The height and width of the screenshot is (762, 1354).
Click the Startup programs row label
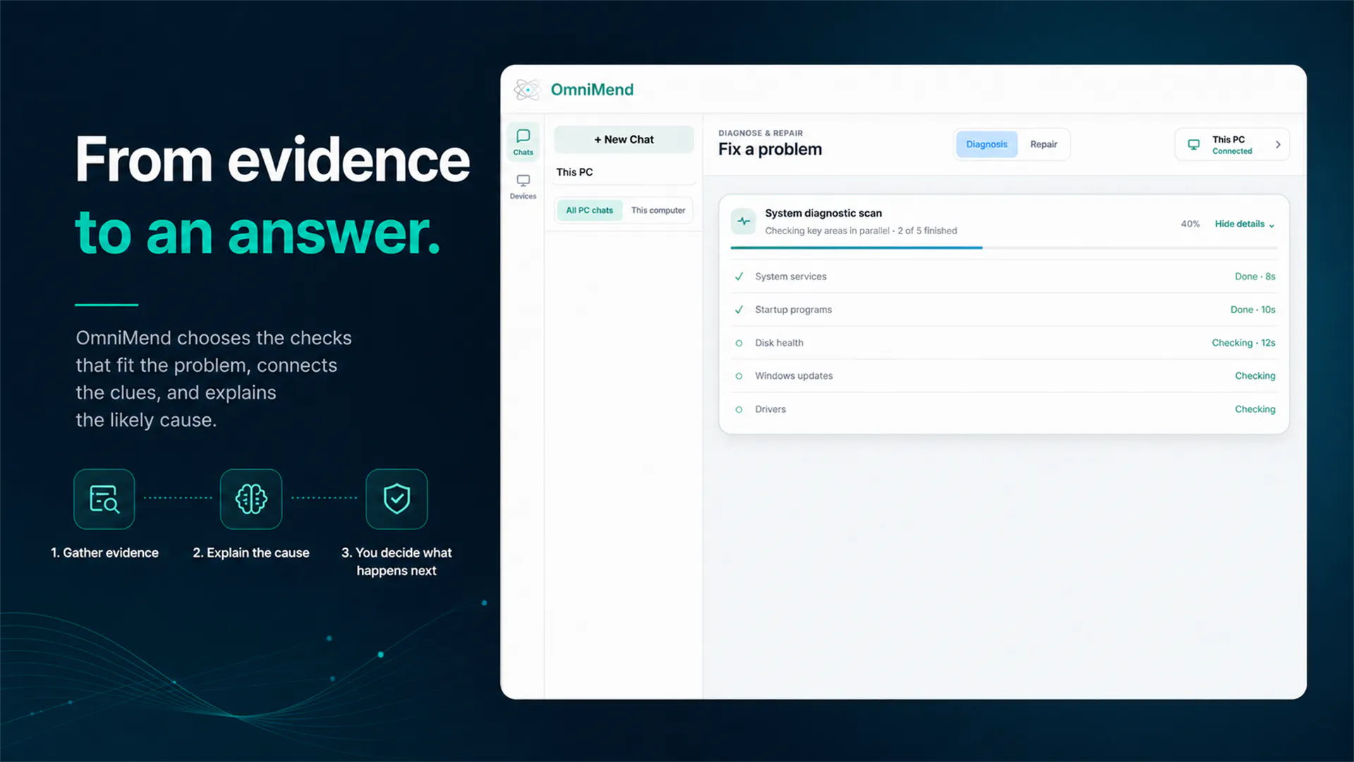pyautogui.click(x=793, y=310)
